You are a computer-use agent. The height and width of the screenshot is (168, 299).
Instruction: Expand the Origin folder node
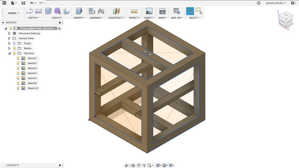pyautogui.click(x=9, y=43)
